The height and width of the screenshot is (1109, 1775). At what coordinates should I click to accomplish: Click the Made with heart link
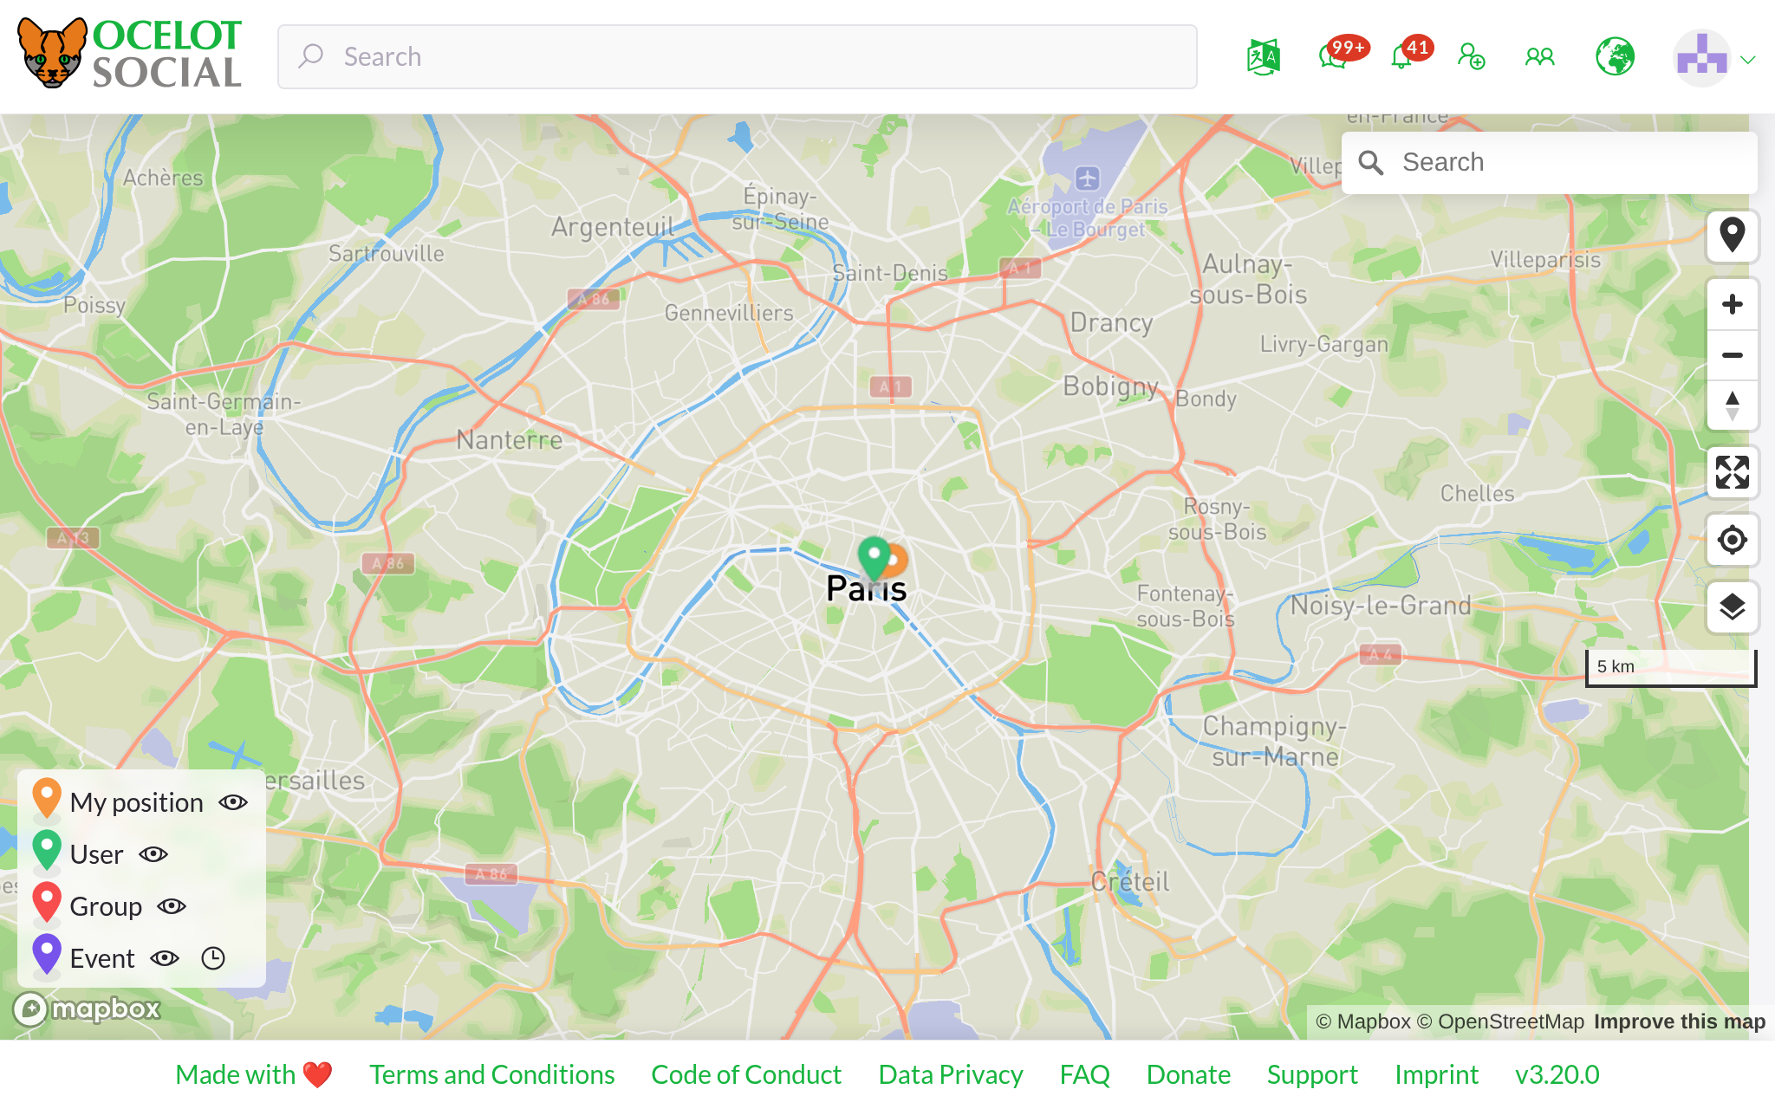pos(254,1074)
